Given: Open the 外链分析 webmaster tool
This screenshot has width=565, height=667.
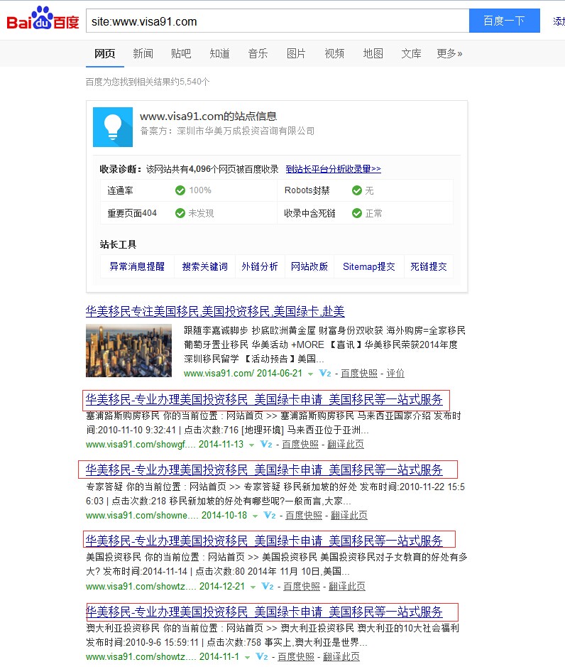Looking at the screenshot, I should [x=260, y=266].
